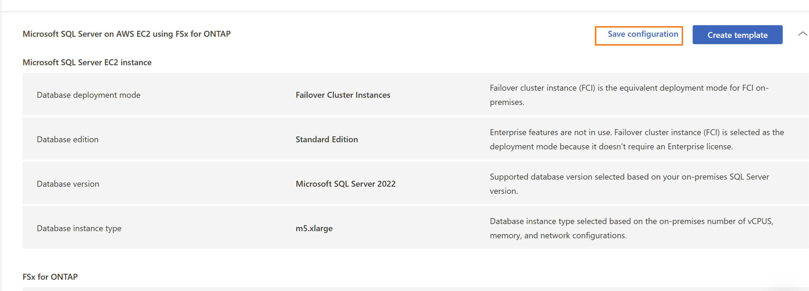This screenshot has height=291, width=809.
Task: Click the supported database version description text
Action: click(629, 184)
